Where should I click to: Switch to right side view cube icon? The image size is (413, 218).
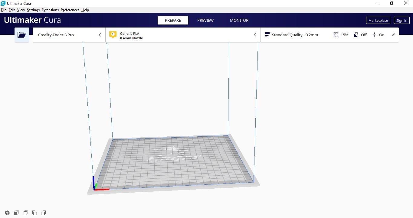coord(44,213)
